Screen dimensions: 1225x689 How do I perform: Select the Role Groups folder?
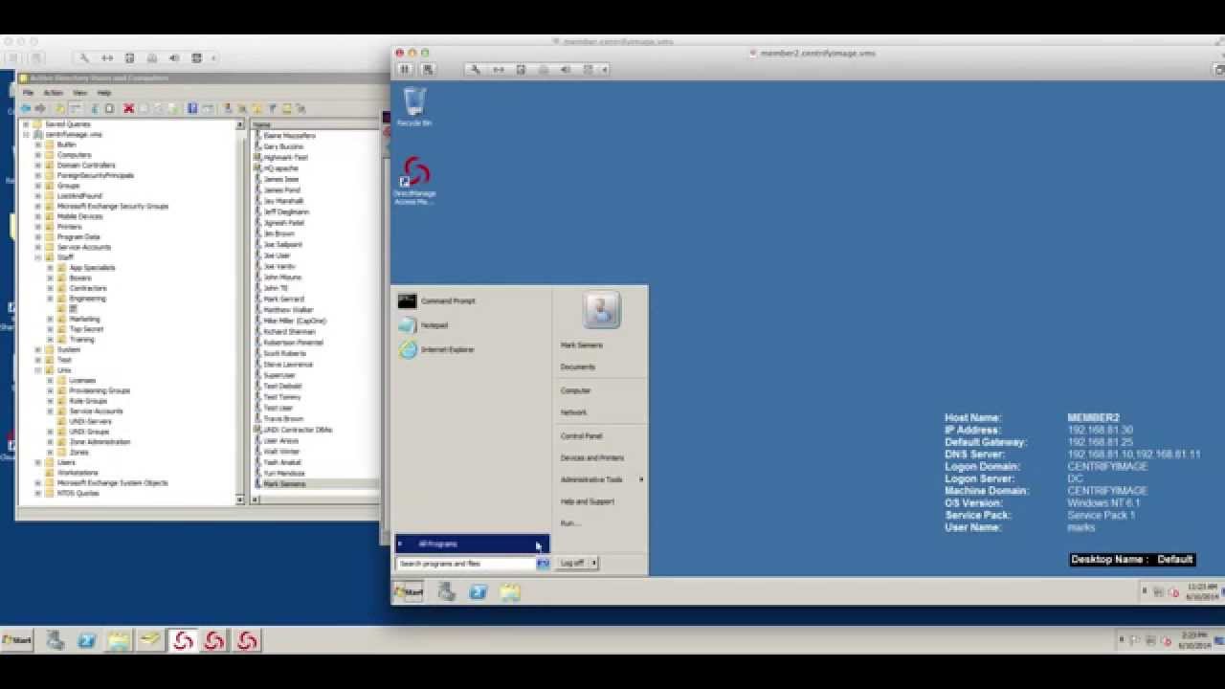pyautogui.click(x=88, y=401)
